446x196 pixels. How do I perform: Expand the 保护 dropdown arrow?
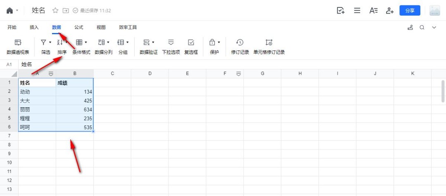219,42
